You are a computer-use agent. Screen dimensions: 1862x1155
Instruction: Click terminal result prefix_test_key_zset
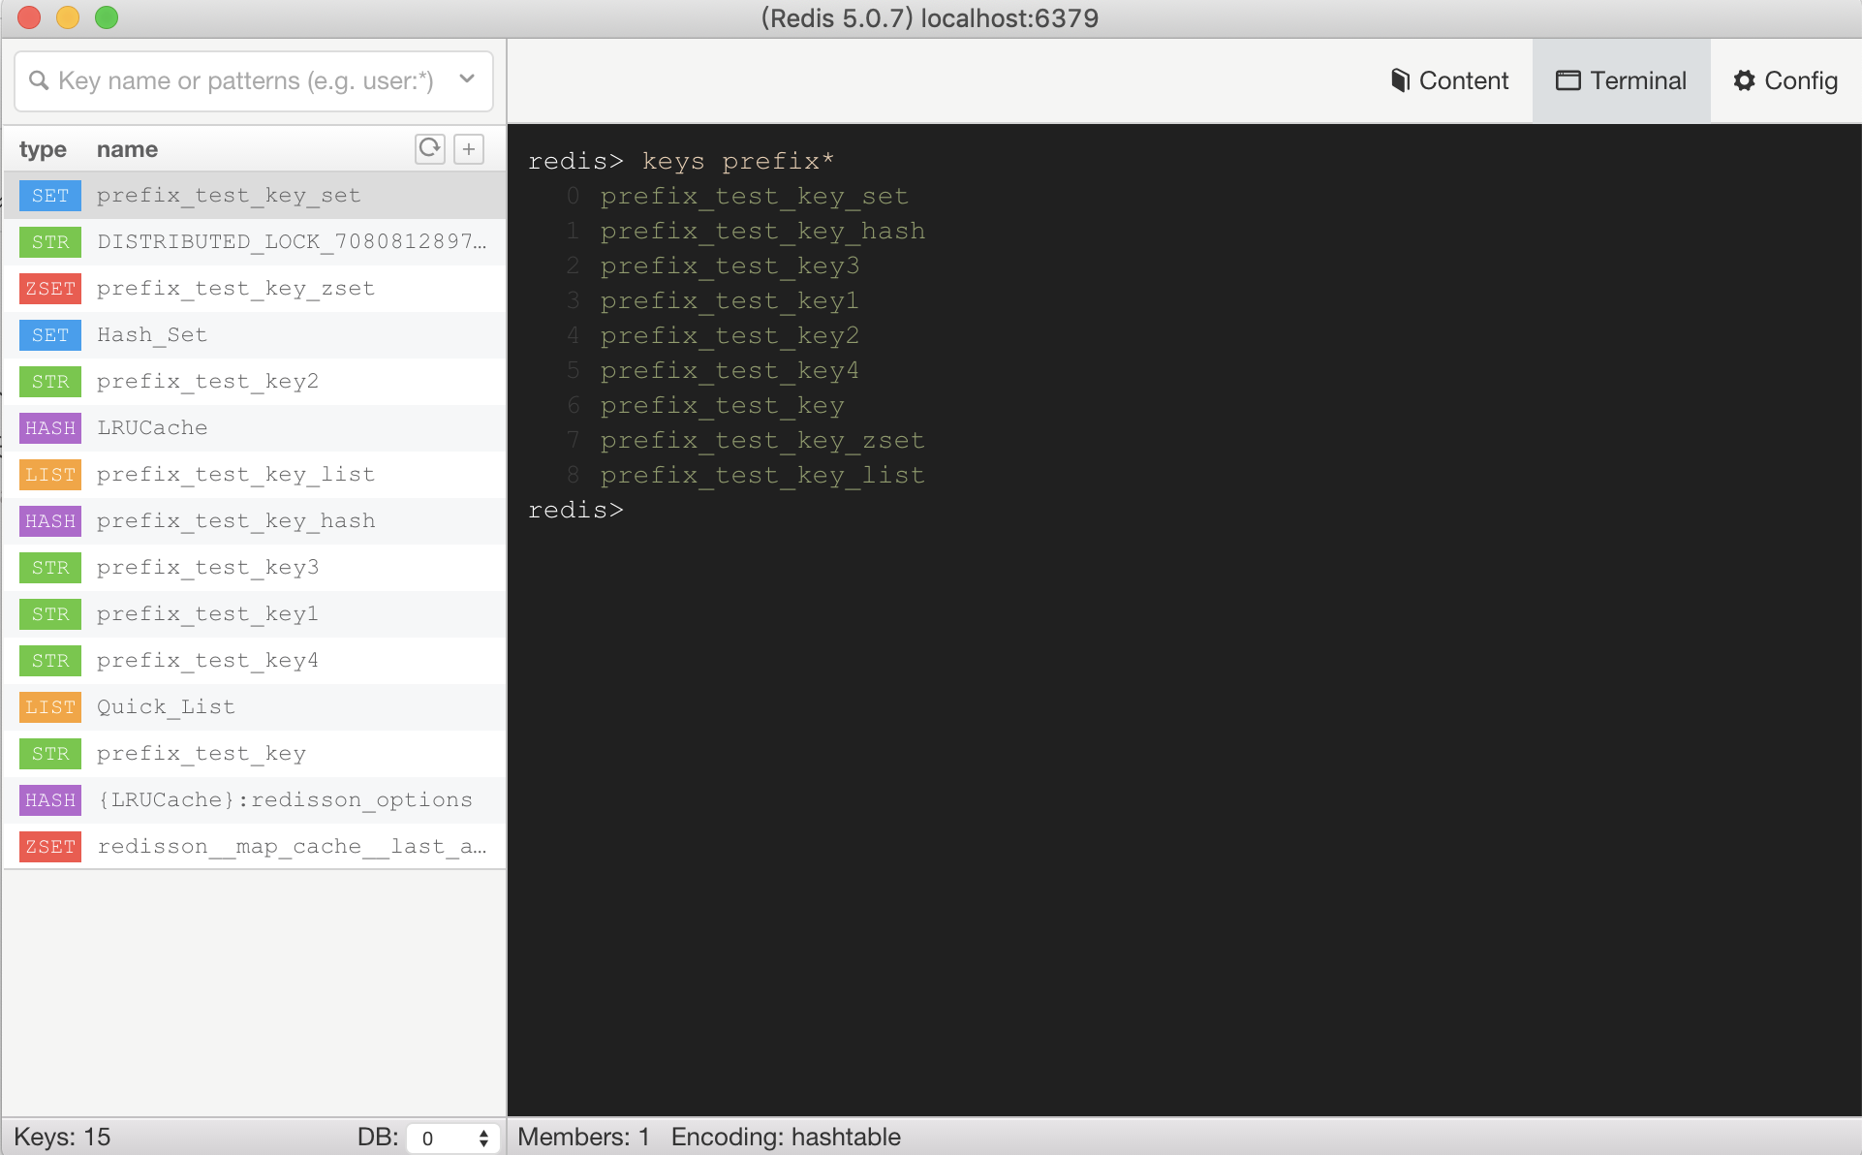point(762,441)
